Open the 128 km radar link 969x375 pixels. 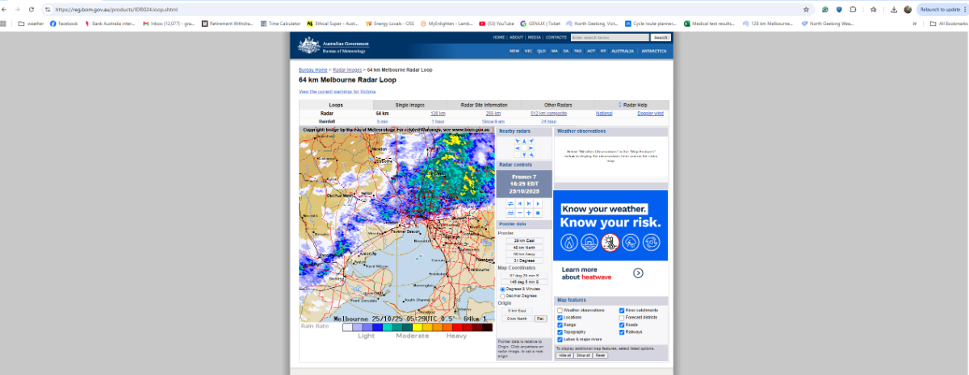(438, 114)
